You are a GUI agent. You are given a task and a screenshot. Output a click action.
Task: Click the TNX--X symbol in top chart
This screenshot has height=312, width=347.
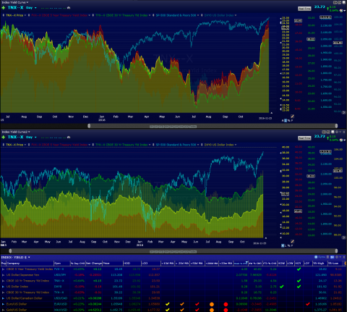click(16, 8)
